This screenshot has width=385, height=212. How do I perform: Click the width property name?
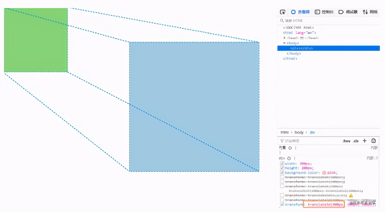[291, 164]
